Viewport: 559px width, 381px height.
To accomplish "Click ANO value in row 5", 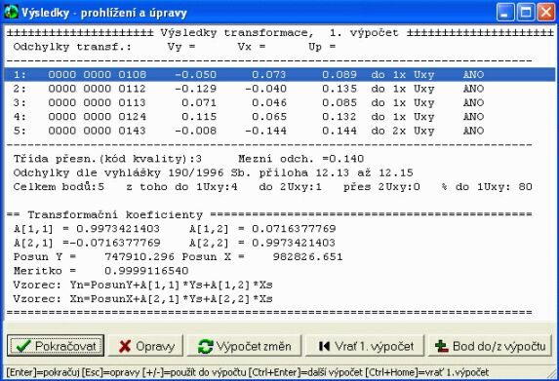I will (473, 131).
